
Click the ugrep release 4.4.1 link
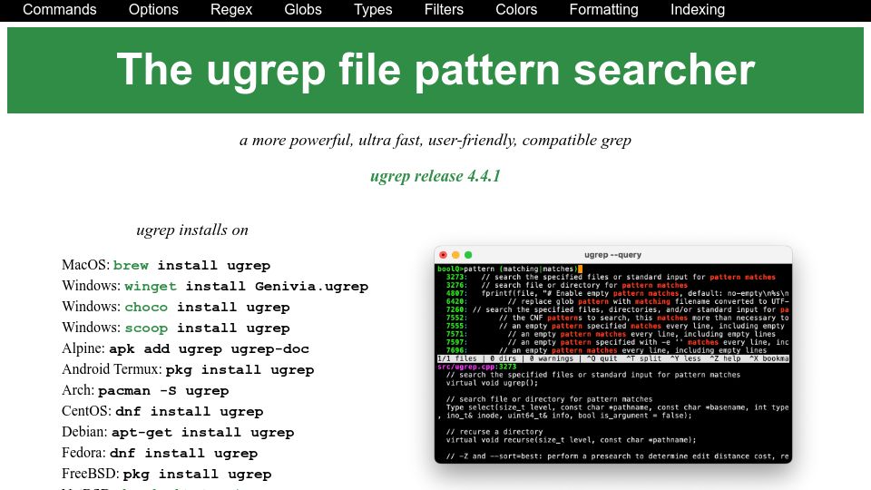coord(435,176)
